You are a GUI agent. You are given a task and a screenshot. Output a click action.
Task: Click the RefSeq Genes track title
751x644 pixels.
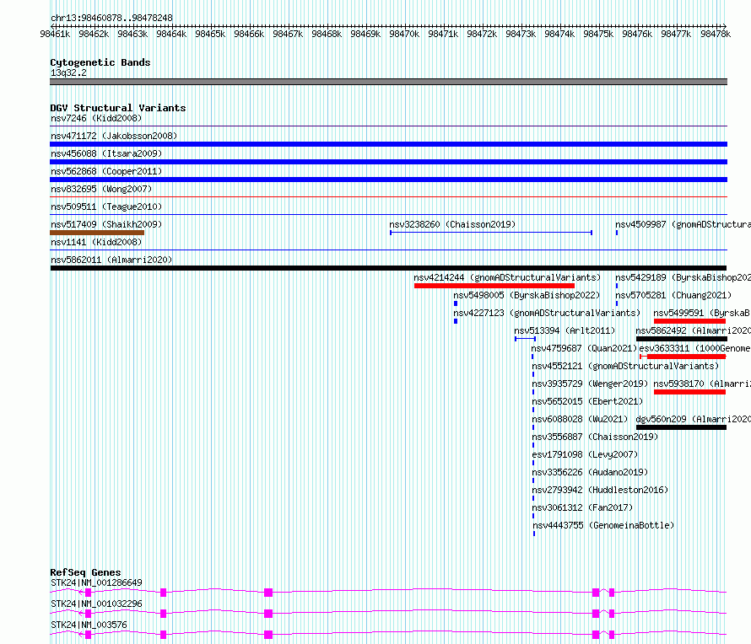(x=85, y=572)
